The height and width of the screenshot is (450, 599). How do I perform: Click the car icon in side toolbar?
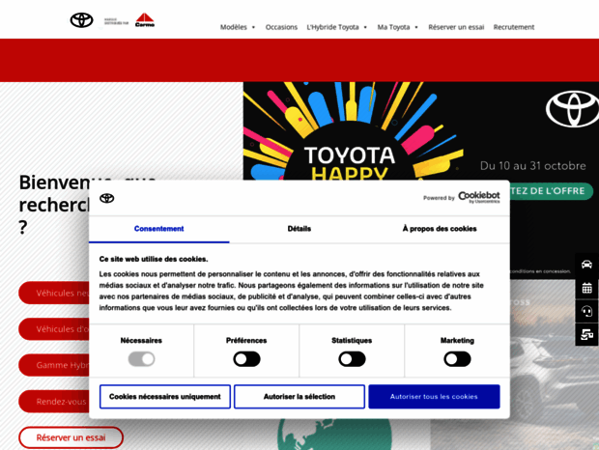pyautogui.click(x=586, y=265)
